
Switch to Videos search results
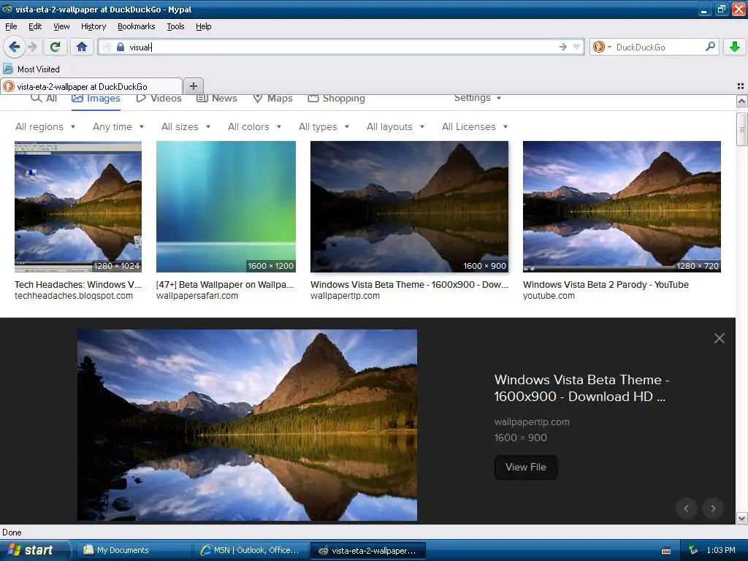[x=159, y=99]
